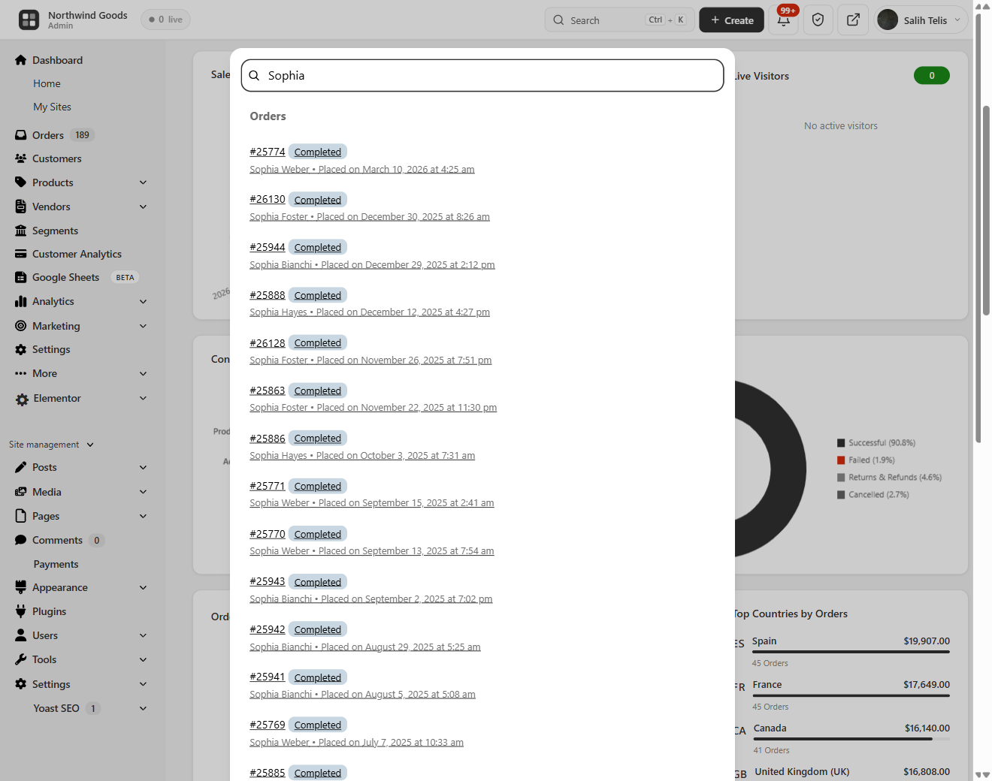Click Salih Telis profile avatar
992x781 pixels.
point(888,20)
